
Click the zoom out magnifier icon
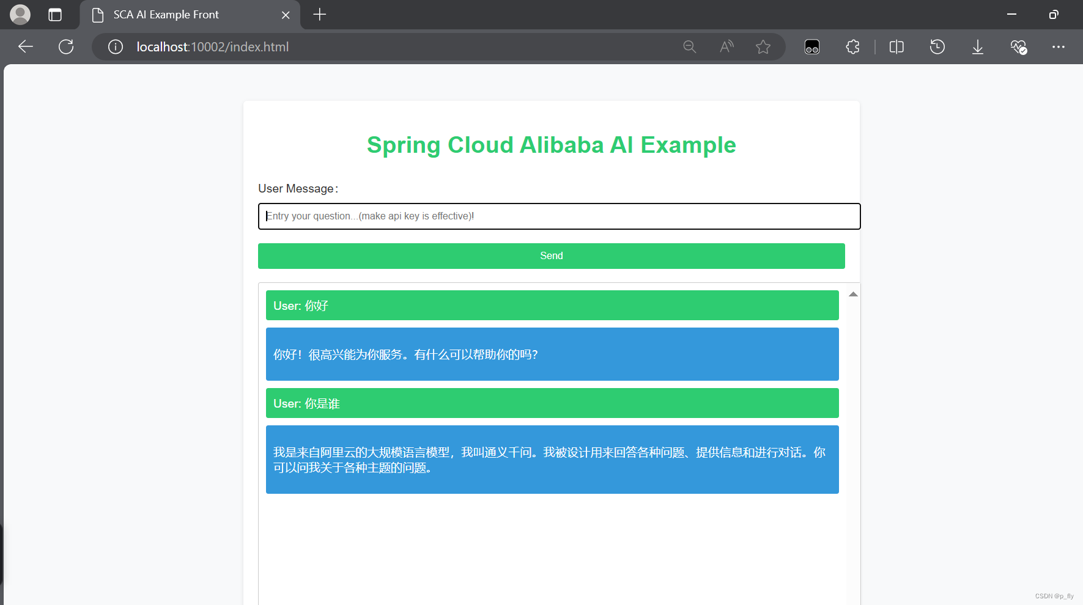tap(690, 47)
